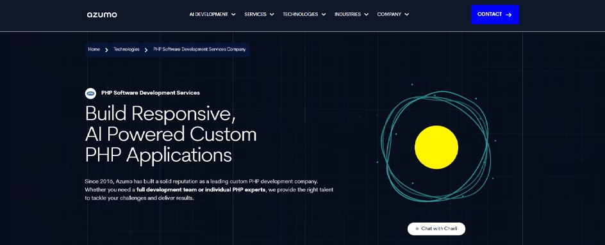605x245 pixels.
Task: Click the arrow icon in Contact button
Action: 508,15
